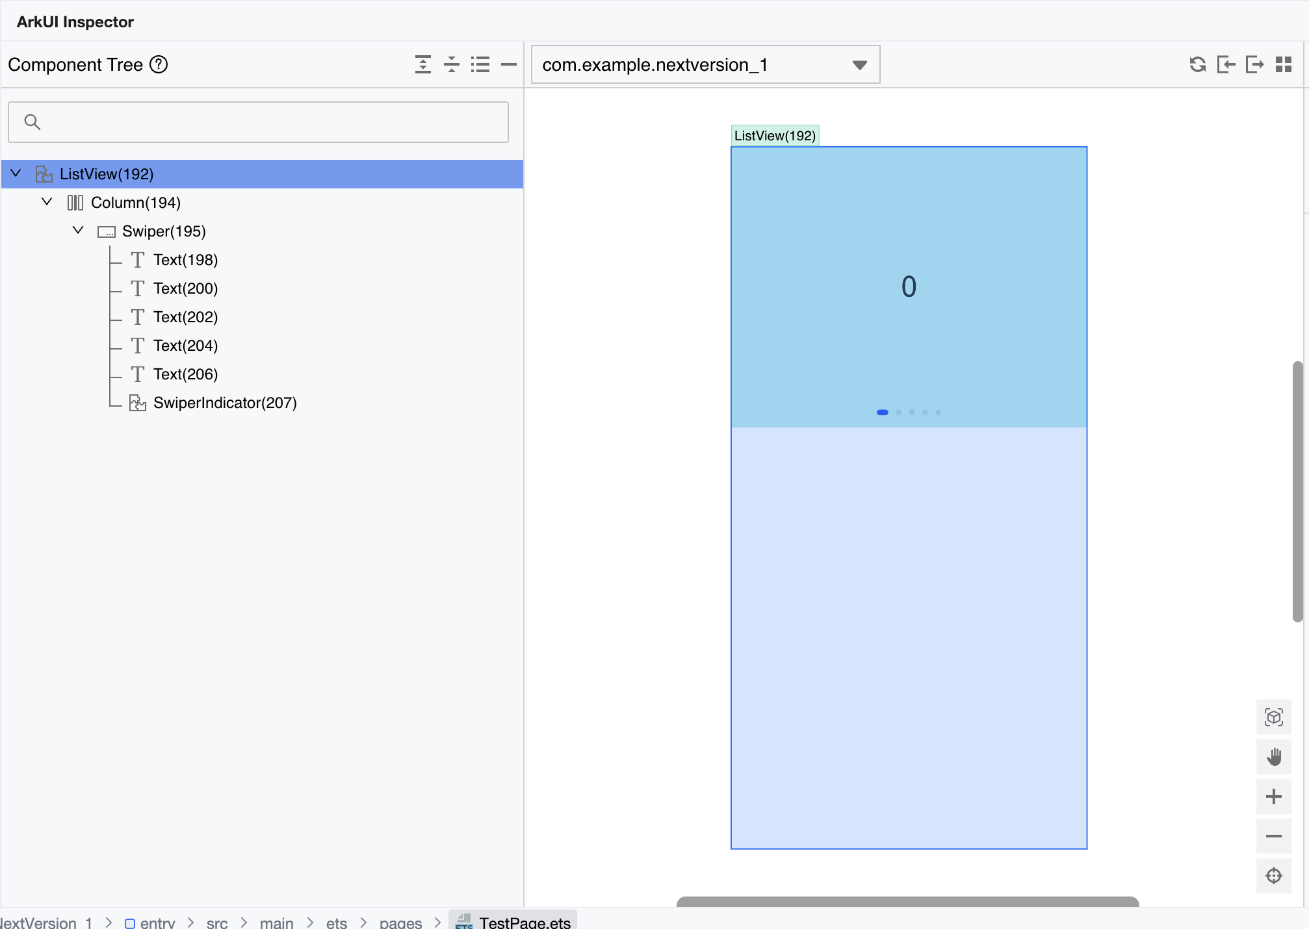Click the list view options icon

480,64
